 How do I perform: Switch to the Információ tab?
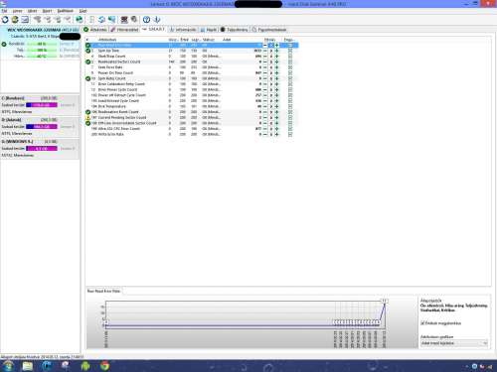pos(183,30)
